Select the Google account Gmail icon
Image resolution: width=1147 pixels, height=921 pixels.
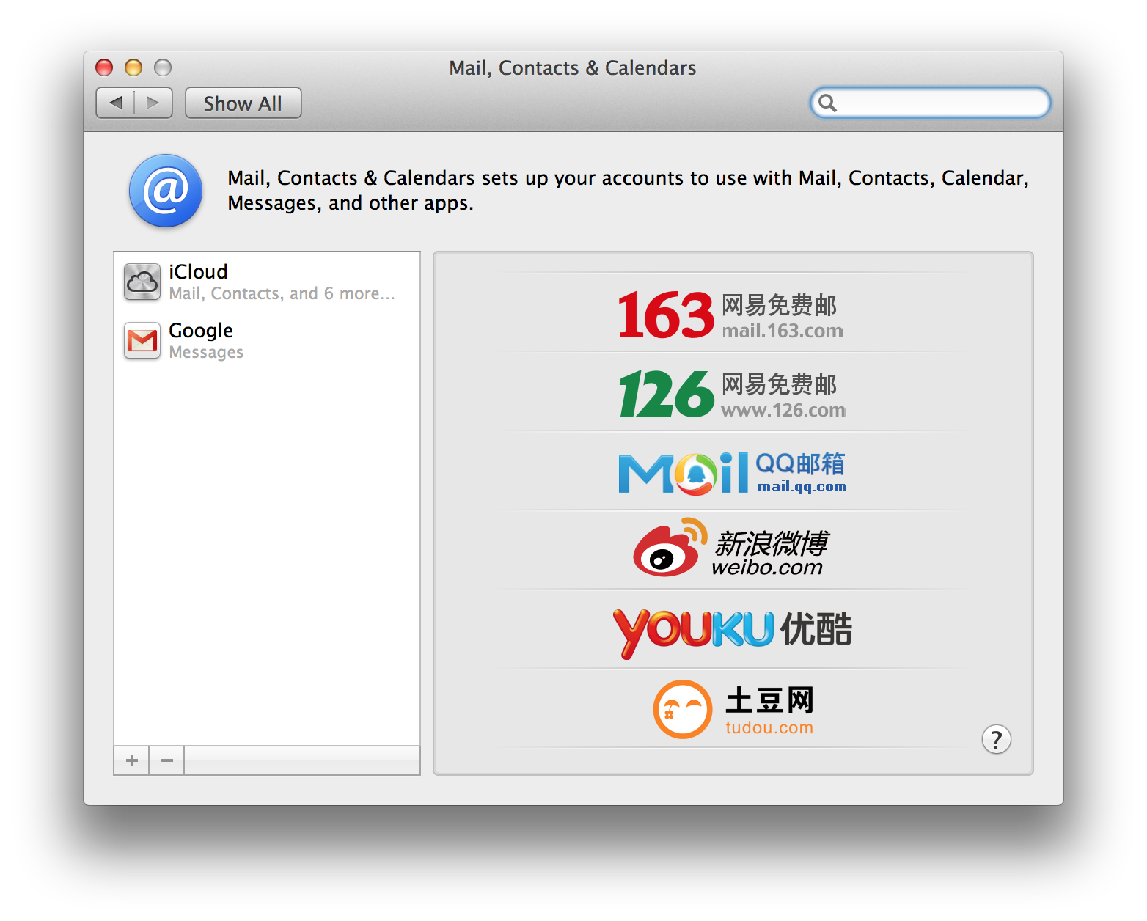(x=142, y=340)
